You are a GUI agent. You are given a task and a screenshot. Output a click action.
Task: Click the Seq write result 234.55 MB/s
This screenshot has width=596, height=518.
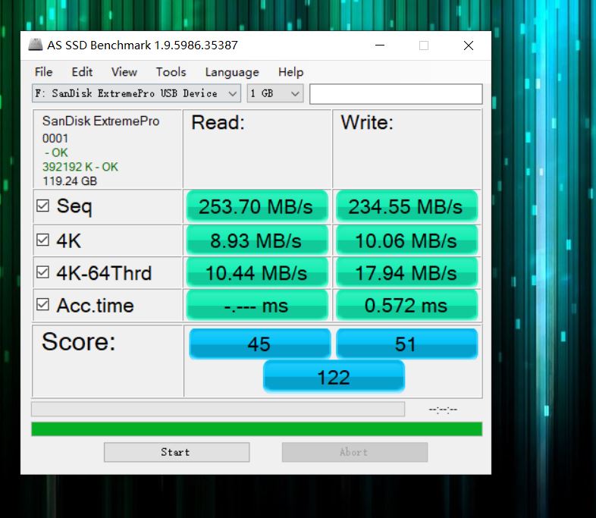[406, 206]
